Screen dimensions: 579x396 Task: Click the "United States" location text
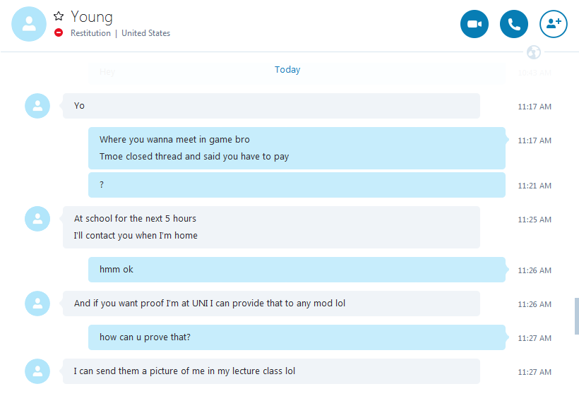(x=146, y=33)
